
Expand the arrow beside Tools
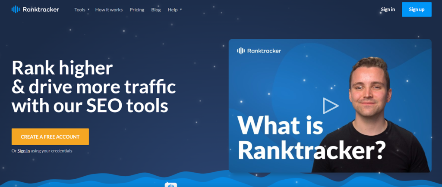(x=88, y=9)
